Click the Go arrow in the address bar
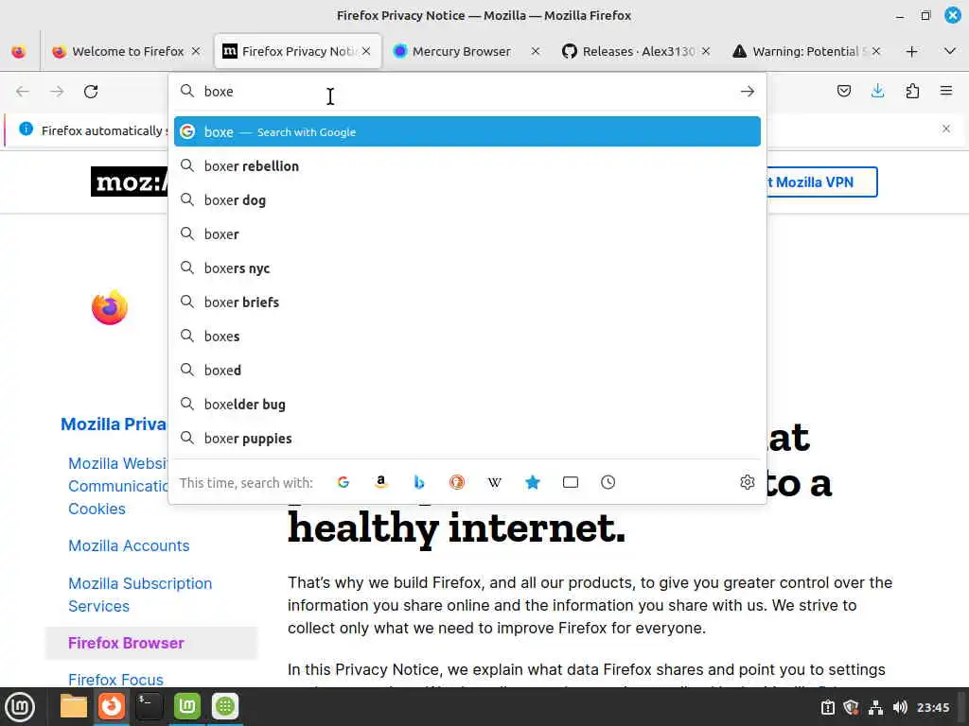Viewport: 969px width, 726px height. click(748, 92)
